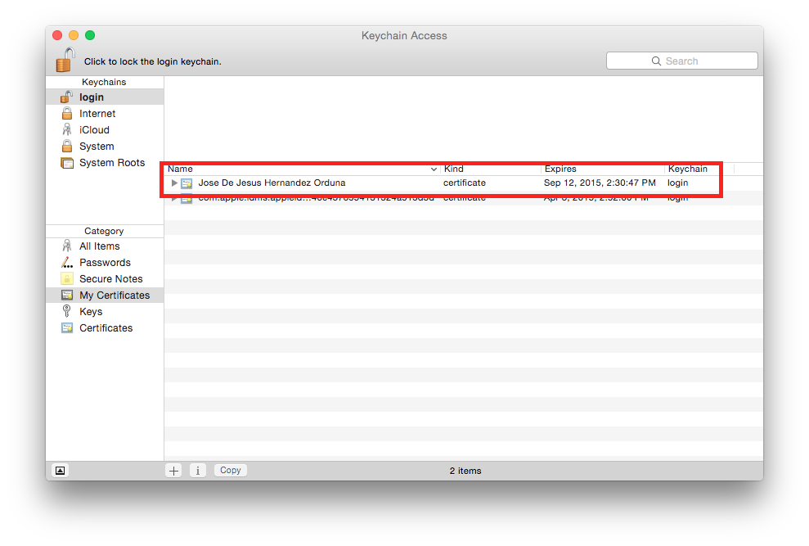The height and width of the screenshot is (546, 809).
Task: Choose the Secure Notes category icon
Action: (x=67, y=279)
